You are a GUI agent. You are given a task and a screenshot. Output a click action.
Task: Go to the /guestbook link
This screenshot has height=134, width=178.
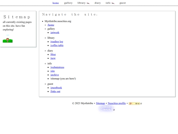(x=56, y=88)
